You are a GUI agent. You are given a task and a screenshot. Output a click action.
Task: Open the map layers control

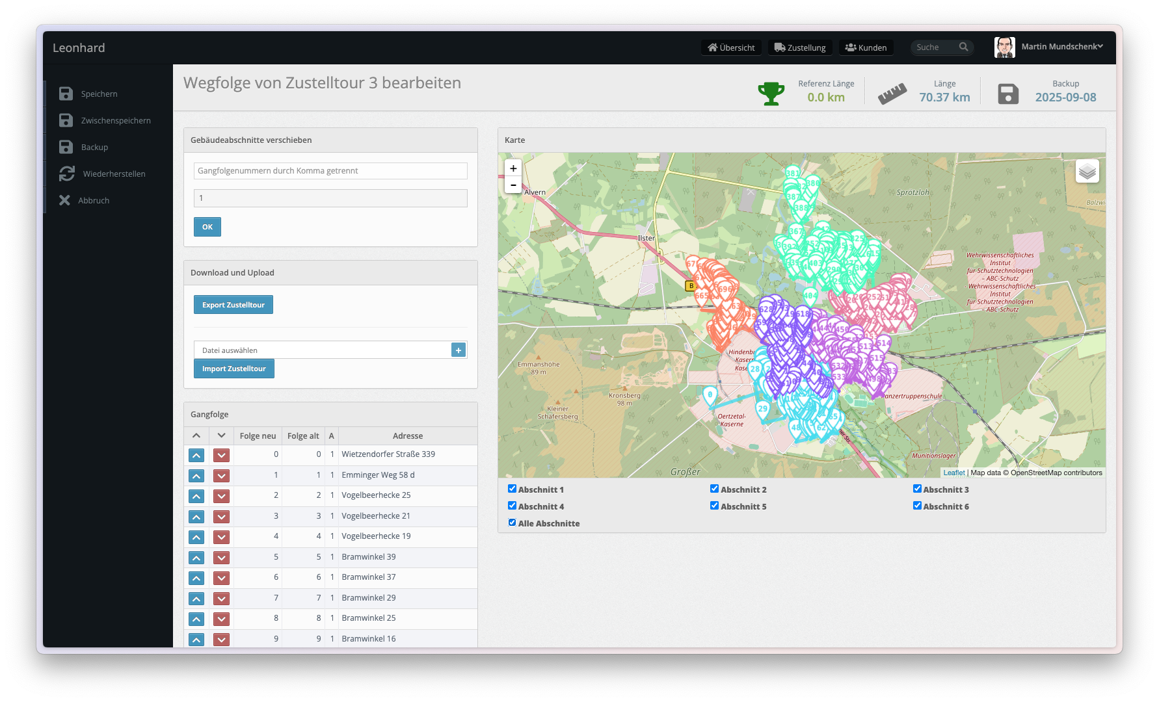[1087, 172]
